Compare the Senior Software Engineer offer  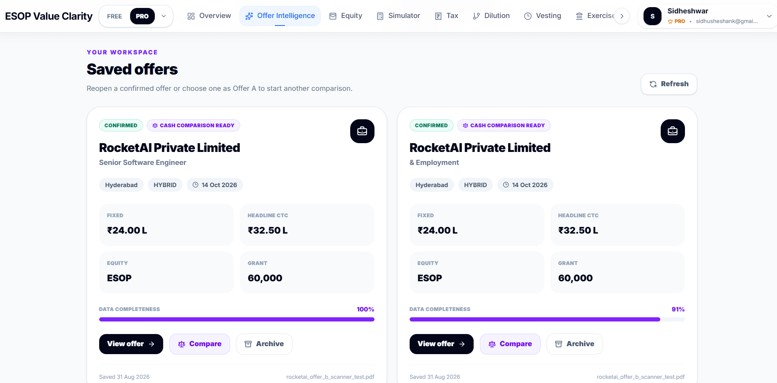pyautogui.click(x=200, y=344)
